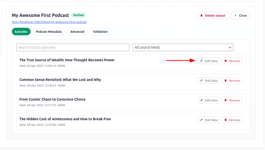This screenshot has height=150, width=265.
Task: Click the pencil icon beside "Common Sense Revisited"
Action: click(201, 80)
